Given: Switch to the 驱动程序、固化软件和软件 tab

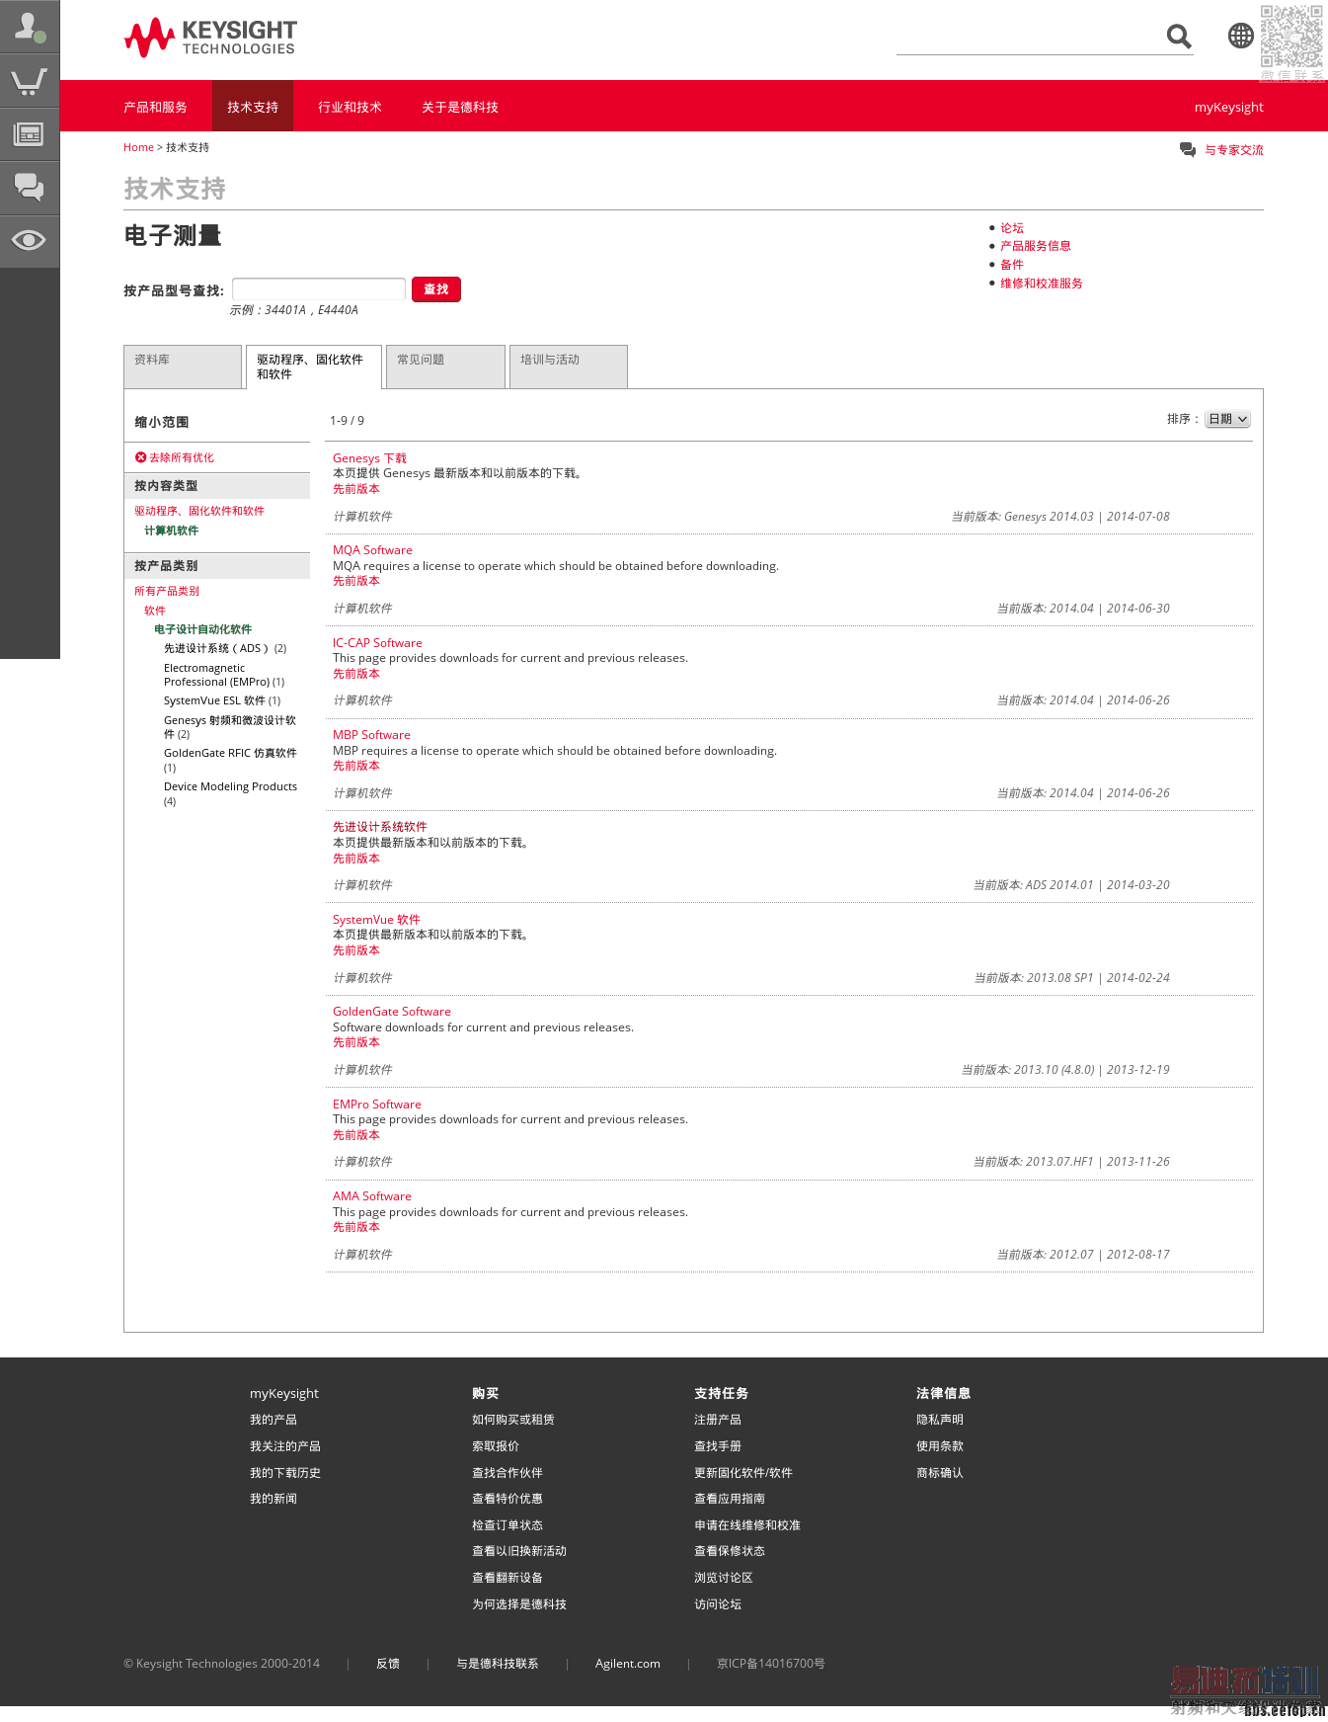Looking at the screenshot, I should click(x=313, y=367).
